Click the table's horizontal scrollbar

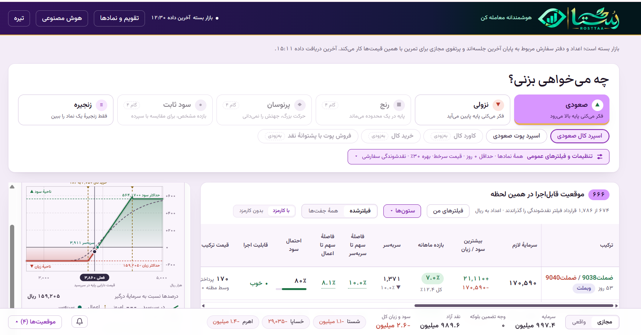click(513, 306)
